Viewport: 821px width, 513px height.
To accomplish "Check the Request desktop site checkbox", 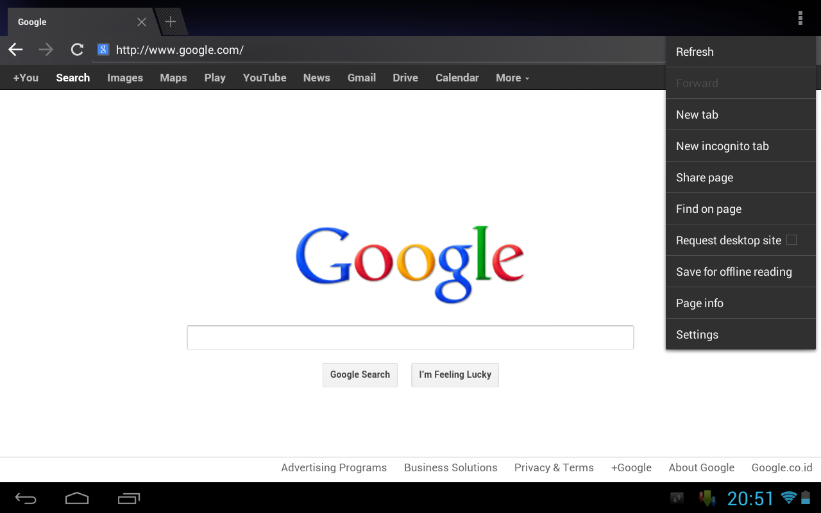I will point(791,240).
